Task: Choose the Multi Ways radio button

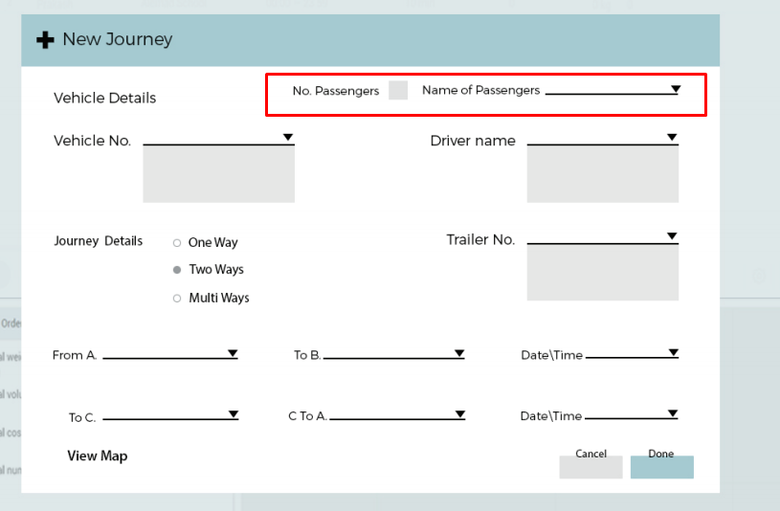Action: coord(177,299)
